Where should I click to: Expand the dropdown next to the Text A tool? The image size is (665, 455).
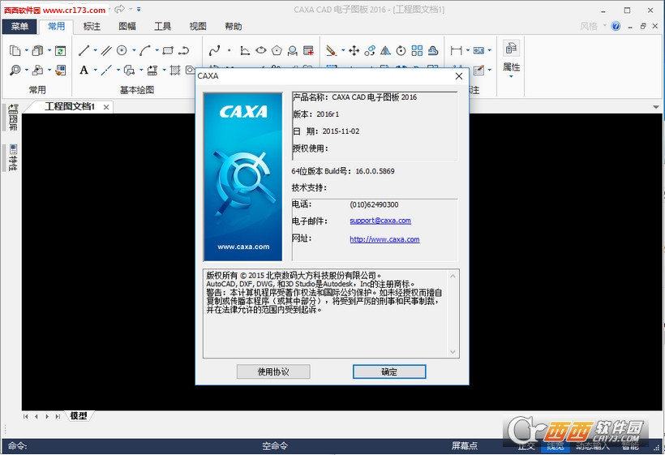point(95,70)
